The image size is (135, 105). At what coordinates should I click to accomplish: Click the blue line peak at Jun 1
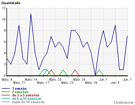pos(103,31)
